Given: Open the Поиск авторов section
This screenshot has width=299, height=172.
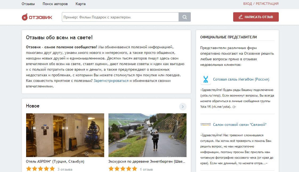Looking at the screenshot, I should [x=55, y=4].
